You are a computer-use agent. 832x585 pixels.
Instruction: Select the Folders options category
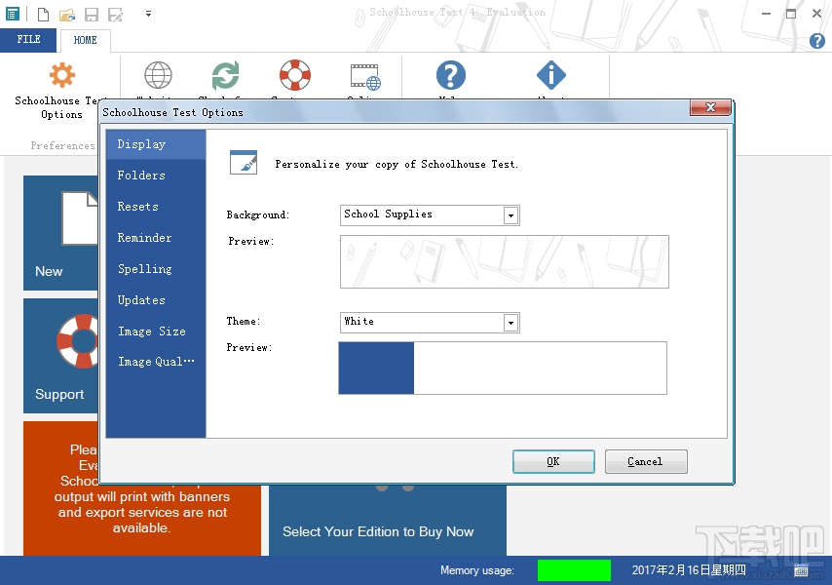pos(156,175)
